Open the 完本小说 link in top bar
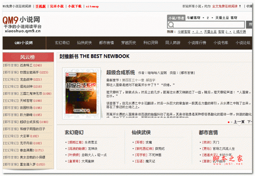Screen dimensions: 255x176 click(x=57, y=6)
